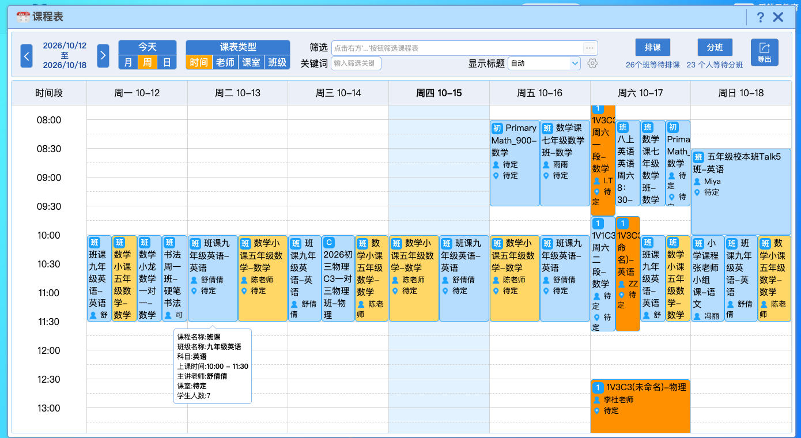Open Sunday's 小学课程张老师小组课 class
This screenshot has width=801, height=438.
coord(708,278)
